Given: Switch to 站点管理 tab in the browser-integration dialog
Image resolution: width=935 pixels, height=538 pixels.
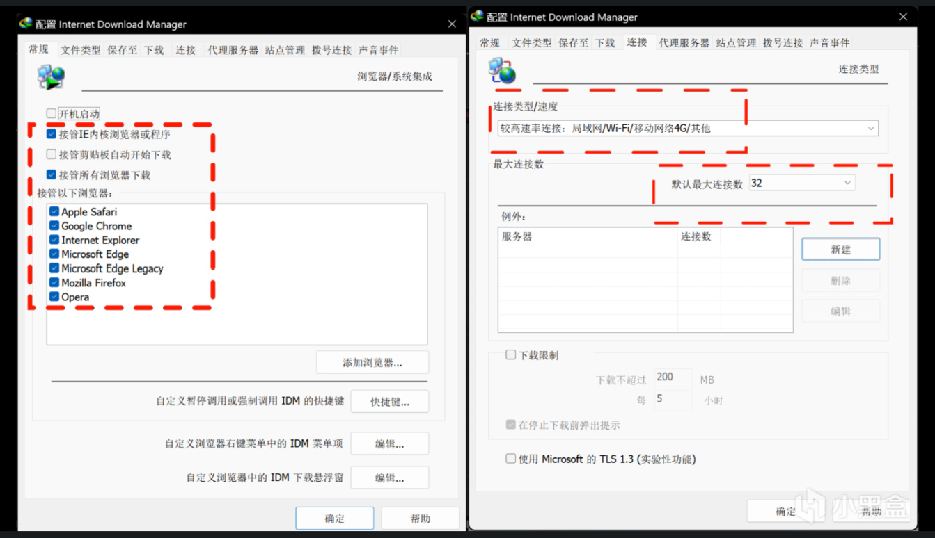Looking at the screenshot, I should click(x=285, y=50).
